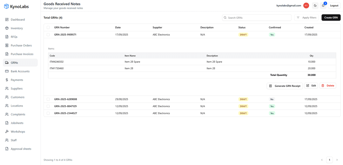Click the KynoLabs cube logo
343x165 pixels.
tap(6, 6)
